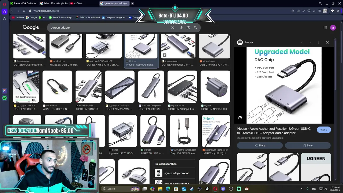Take snapshot using camera icon in address bar
Viewport: 343px width, 193px height.
[x=298, y=11]
